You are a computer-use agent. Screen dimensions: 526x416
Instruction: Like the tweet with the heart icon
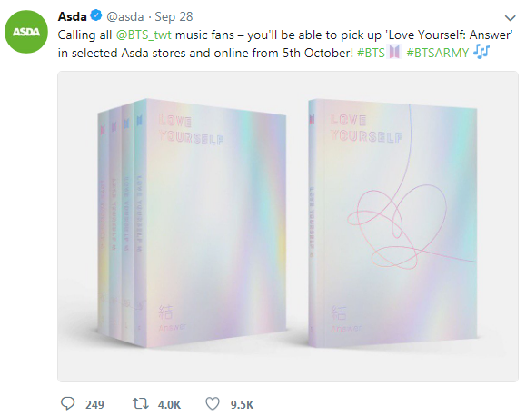(x=213, y=404)
